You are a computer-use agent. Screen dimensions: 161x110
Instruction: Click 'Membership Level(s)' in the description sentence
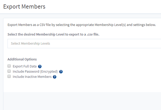tap(110, 25)
